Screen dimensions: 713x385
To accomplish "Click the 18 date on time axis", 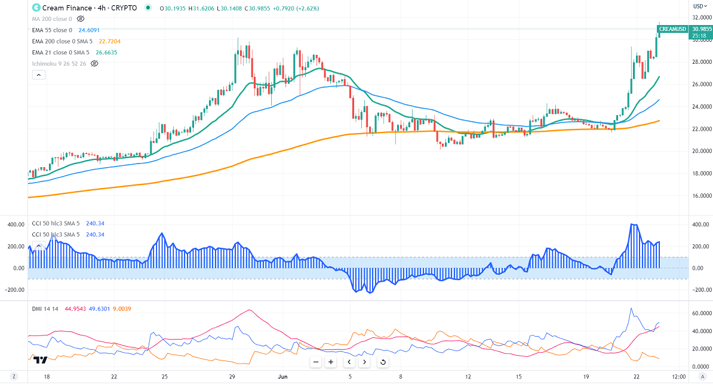I will (47, 377).
